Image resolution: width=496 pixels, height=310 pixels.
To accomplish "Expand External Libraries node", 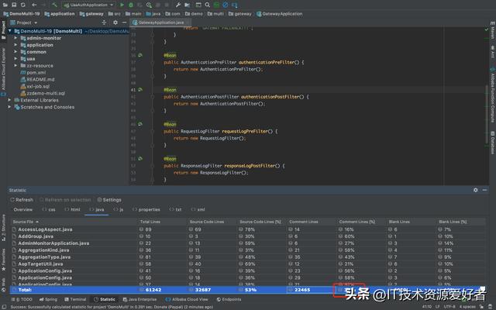I will [x=10, y=100].
